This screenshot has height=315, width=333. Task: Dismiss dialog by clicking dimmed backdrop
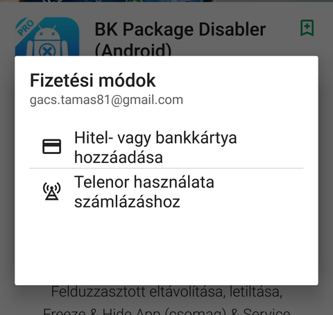tap(166, 300)
